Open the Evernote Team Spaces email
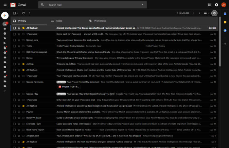 point(114,124)
